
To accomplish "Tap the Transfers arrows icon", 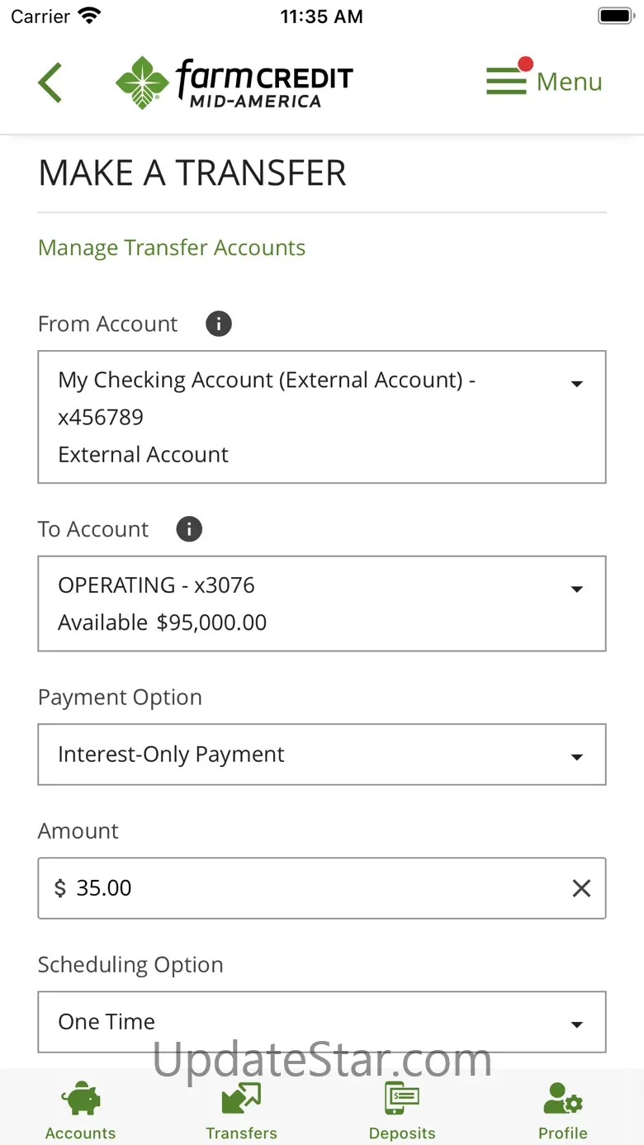I will [x=241, y=1099].
